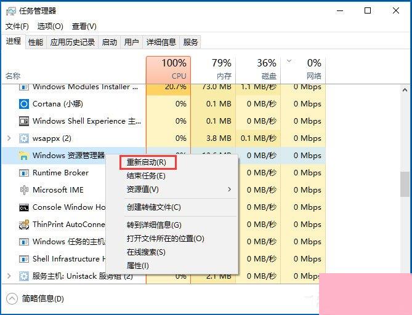Click the ThinPrint AutoConnect icon

[x=24, y=225]
